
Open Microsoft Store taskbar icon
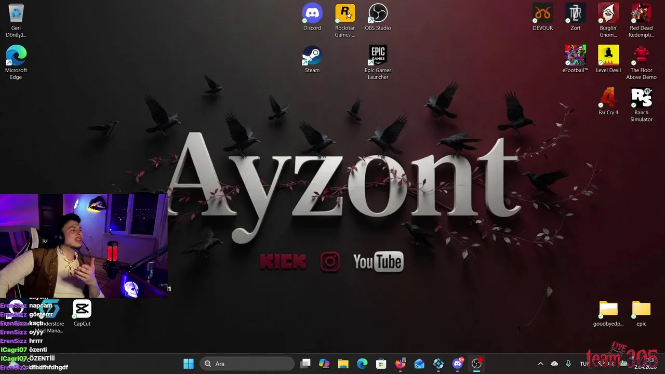(381, 364)
